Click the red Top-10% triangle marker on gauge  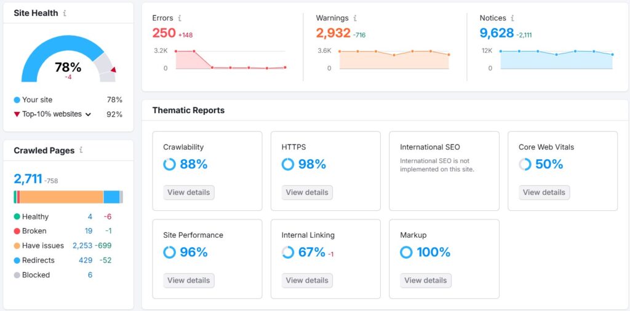click(x=113, y=69)
